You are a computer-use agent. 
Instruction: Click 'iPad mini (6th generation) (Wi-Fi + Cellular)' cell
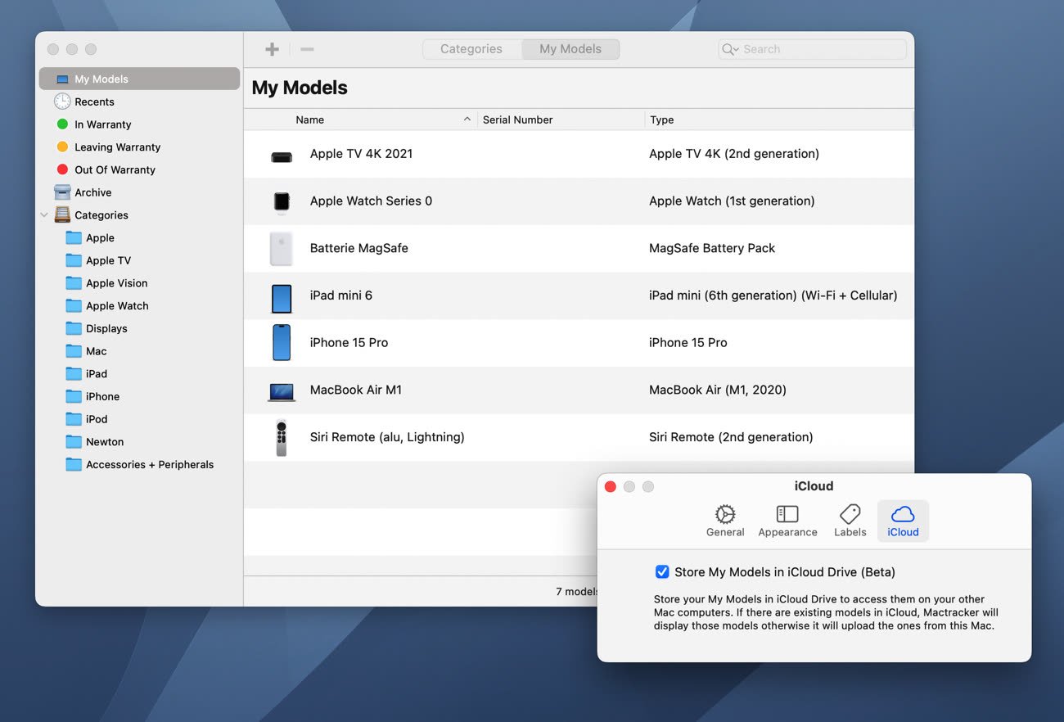tap(773, 296)
